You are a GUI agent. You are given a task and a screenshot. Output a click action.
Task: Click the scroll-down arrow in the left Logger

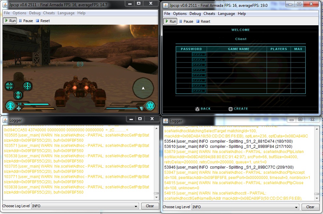[156, 197]
